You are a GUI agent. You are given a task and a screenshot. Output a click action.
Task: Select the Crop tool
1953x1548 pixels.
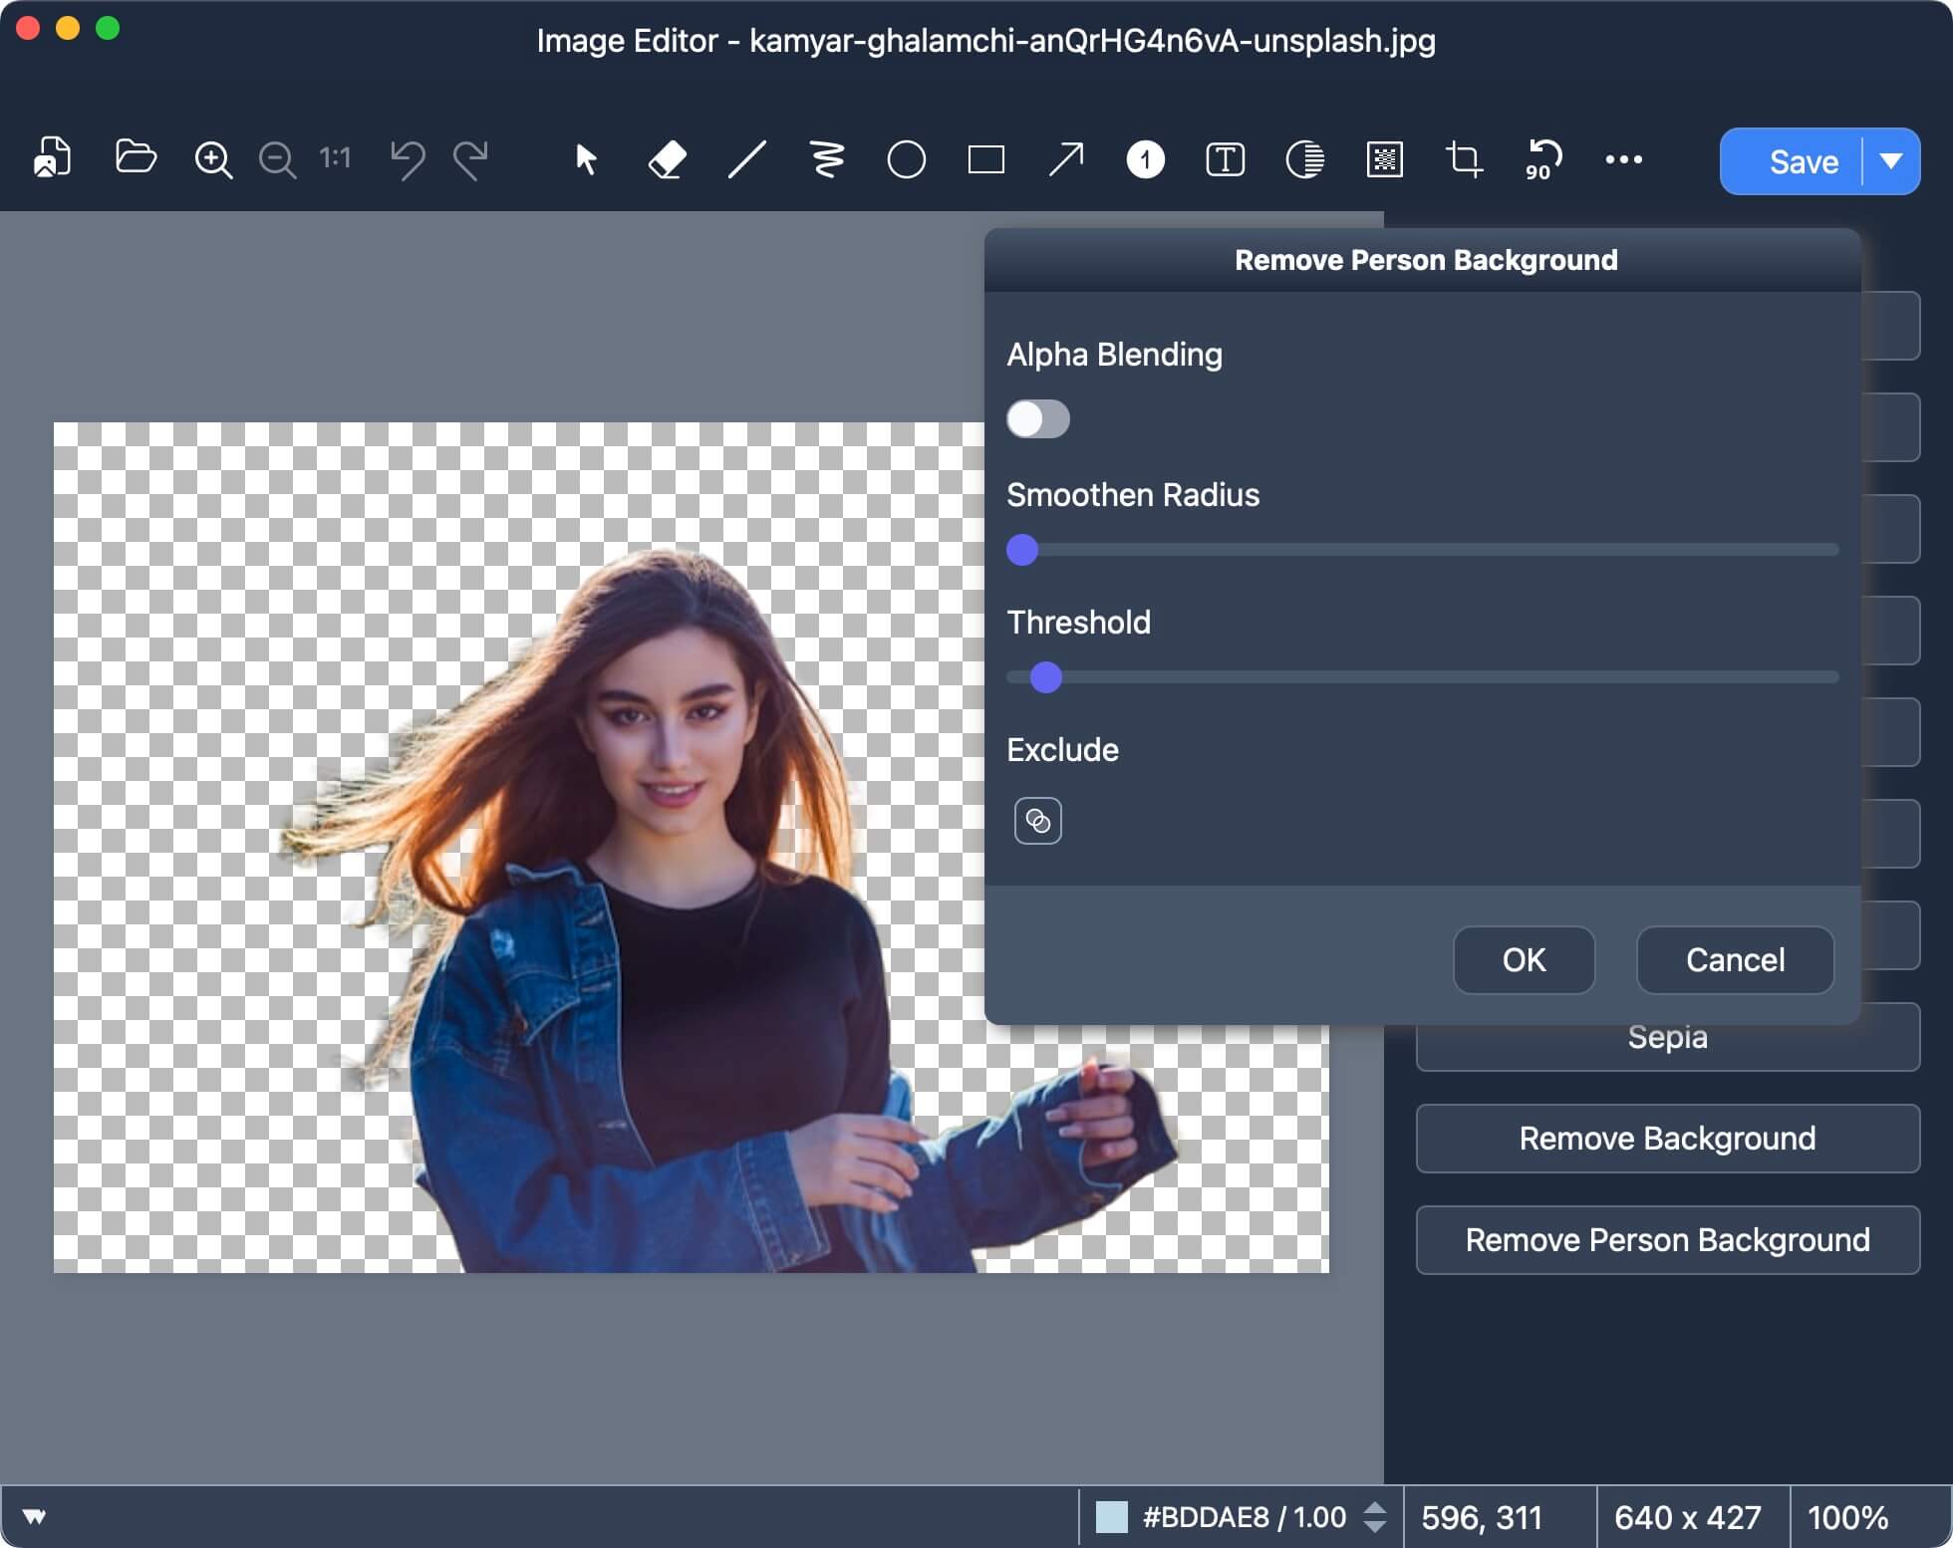coord(1463,159)
